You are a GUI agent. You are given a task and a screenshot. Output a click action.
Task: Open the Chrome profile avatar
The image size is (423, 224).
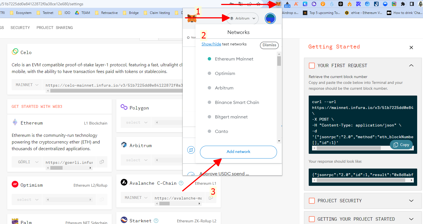420,4
